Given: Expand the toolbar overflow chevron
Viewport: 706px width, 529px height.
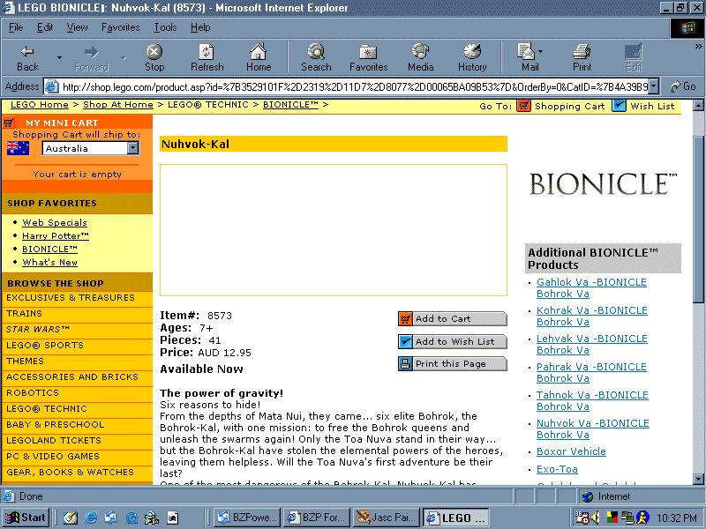Looking at the screenshot, I should pyautogui.click(x=698, y=47).
